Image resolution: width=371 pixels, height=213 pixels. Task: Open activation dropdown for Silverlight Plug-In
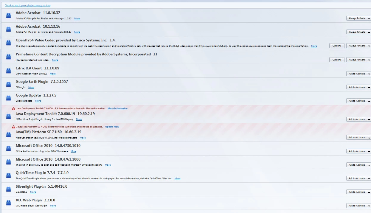359,192
